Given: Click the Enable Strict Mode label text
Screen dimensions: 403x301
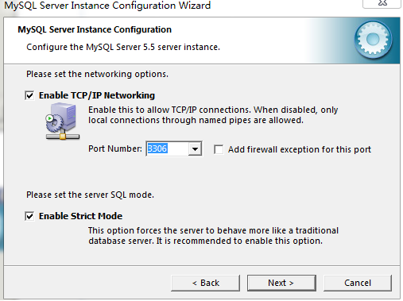Looking at the screenshot, I should (x=80, y=216).
